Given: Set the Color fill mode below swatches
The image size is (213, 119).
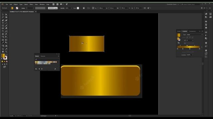Looking at the screenshot, I should [x=2, y=61].
